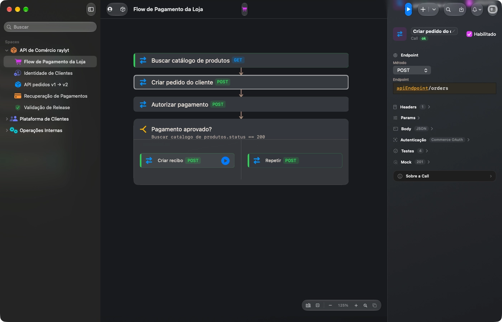Open Sobre a Call details

click(445, 176)
